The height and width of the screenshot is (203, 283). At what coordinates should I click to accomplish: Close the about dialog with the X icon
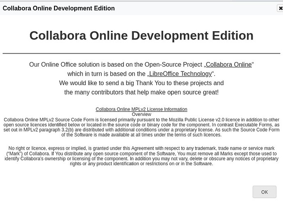coord(280,8)
